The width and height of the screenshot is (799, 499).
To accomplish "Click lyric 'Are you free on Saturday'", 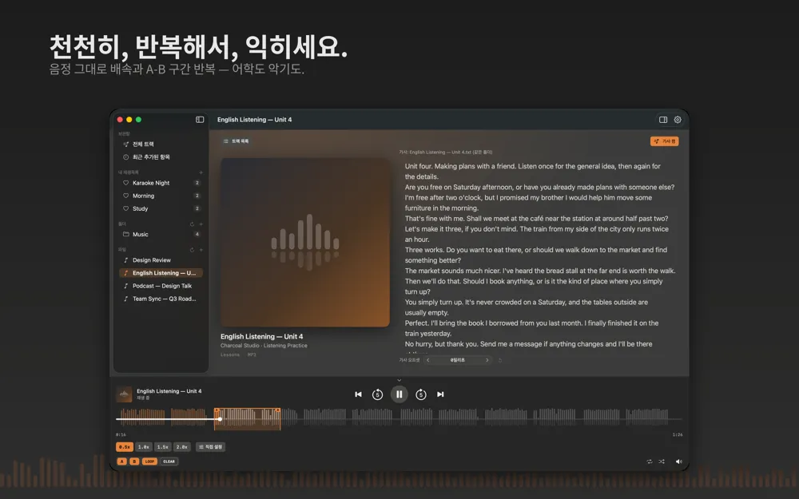I will click(539, 187).
